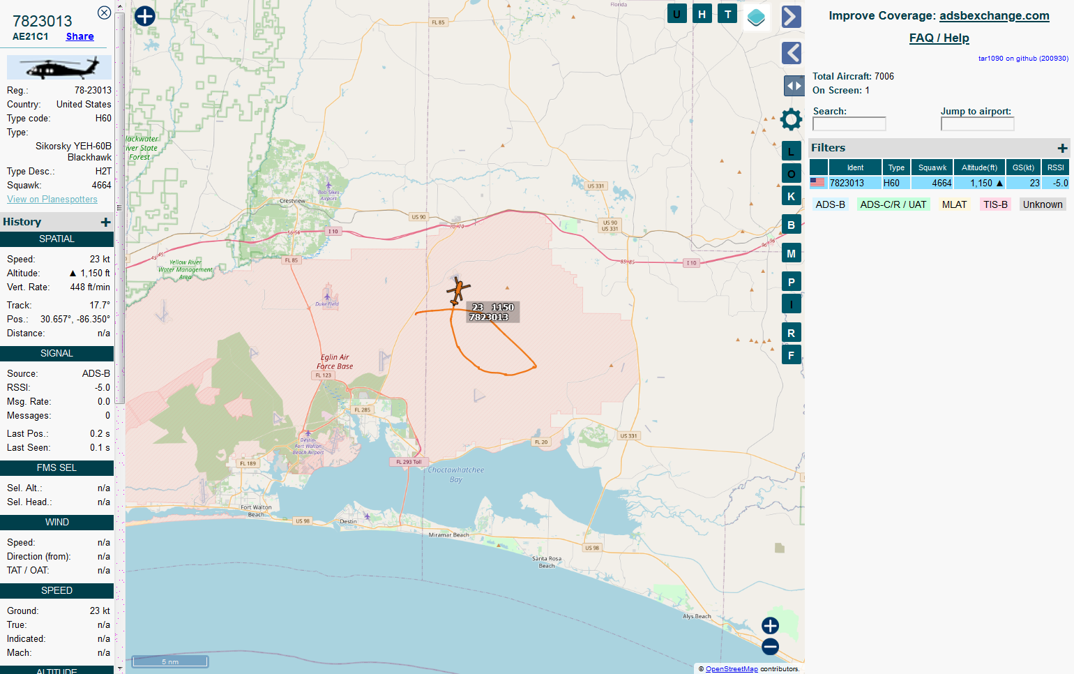This screenshot has height=674, width=1074.
Task: Sort table by RSSI column
Action: click(x=1056, y=167)
